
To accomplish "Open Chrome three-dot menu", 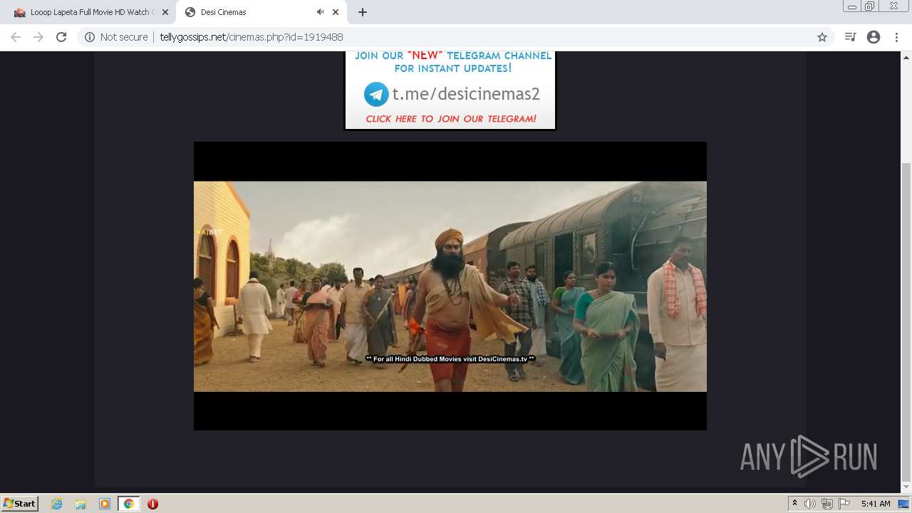I will point(896,37).
